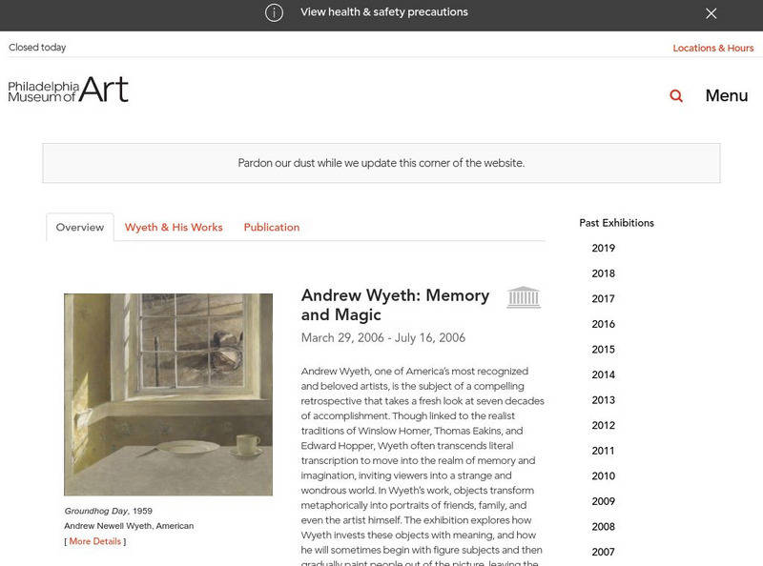Select the Overview tab
This screenshot has height=566, width=763.
coord(79,227)
